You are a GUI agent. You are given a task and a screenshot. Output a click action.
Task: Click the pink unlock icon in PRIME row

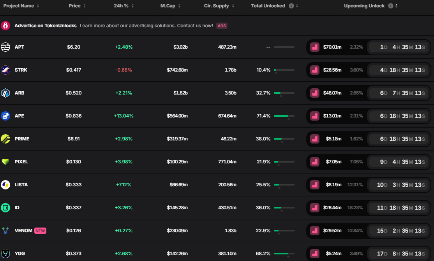pyautogui.click(x=315, y=139)
